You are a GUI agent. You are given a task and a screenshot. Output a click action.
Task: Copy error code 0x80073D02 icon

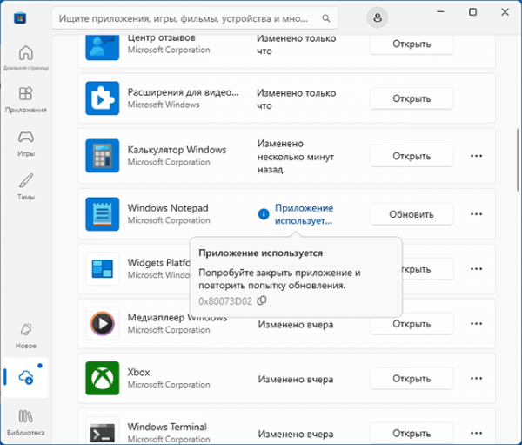tap(262, 300)
